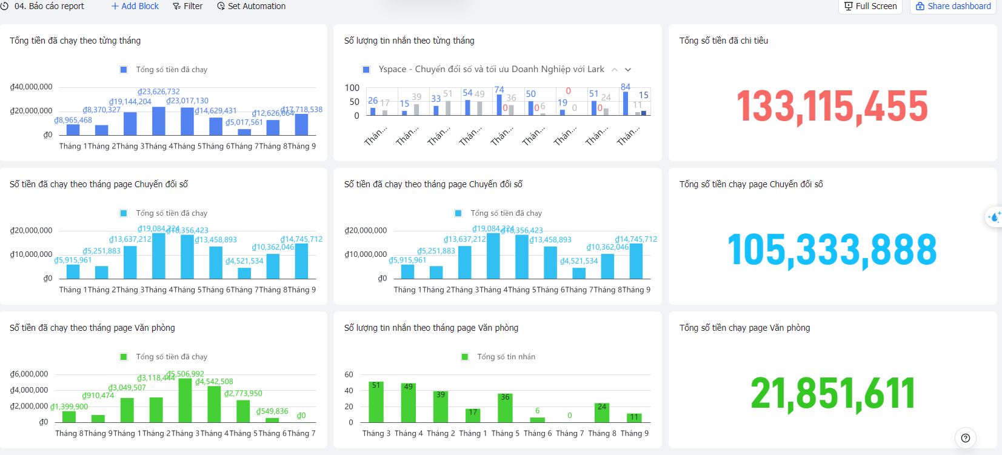Toggle the green Tổng số tiền đã chay legend in Văn phòng chart

pyautogui.click(x=164, y=357)
